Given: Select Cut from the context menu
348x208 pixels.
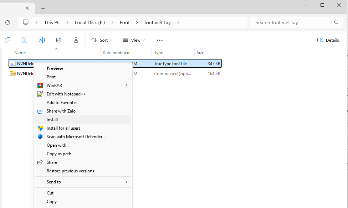Looking at the screenshot, I should click(83, 193).
